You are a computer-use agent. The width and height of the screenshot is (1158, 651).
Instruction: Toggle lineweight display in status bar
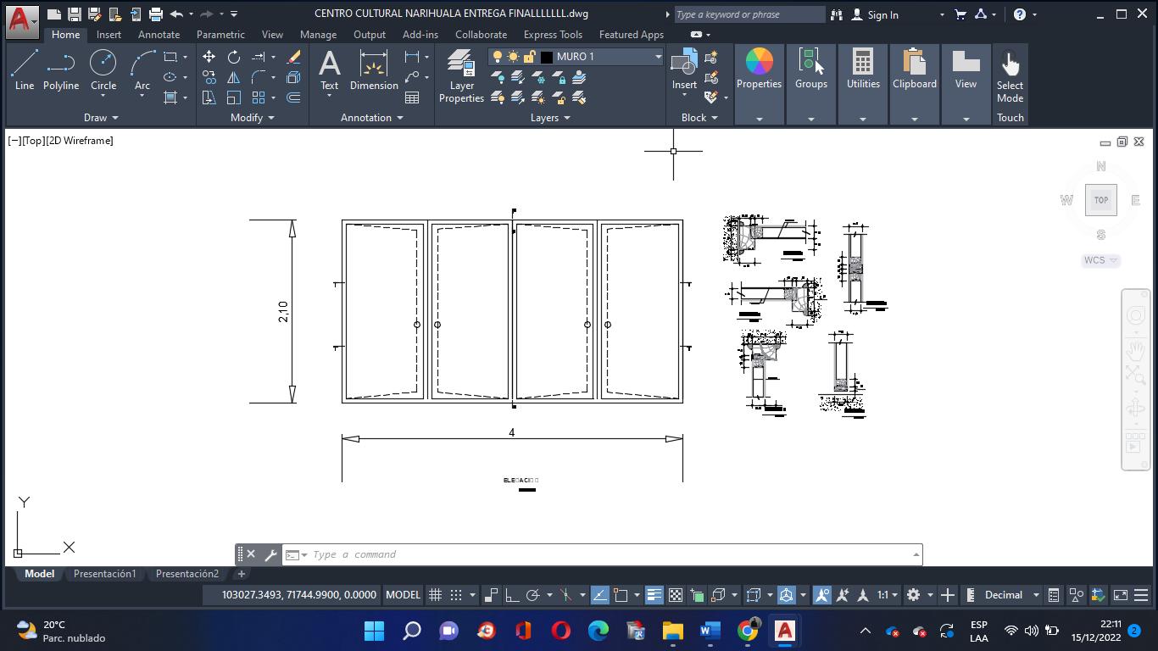pyautogui.click(x=654, y=595)
